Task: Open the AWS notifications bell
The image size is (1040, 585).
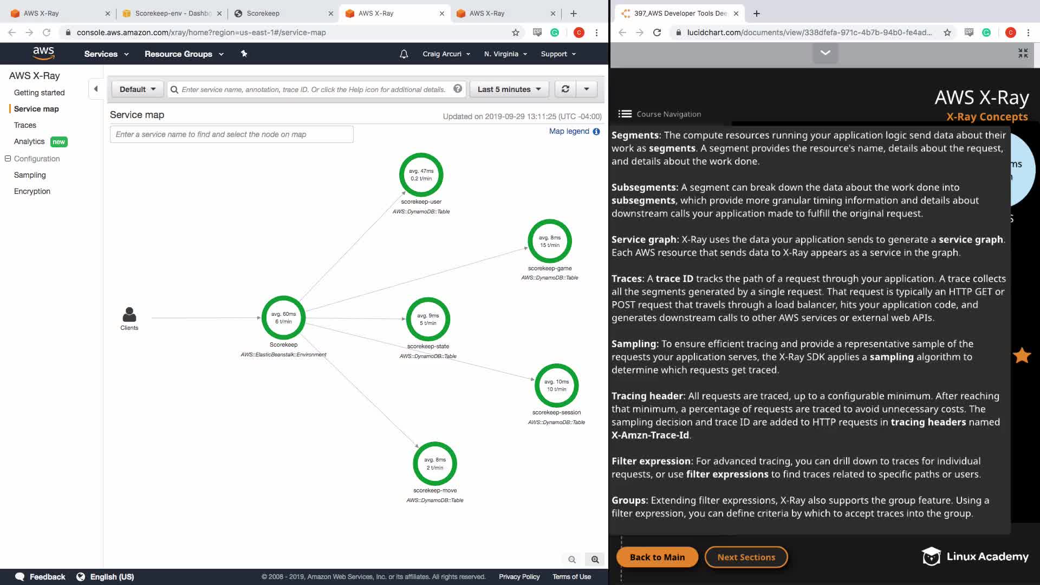Action: (x=404, y=54)
